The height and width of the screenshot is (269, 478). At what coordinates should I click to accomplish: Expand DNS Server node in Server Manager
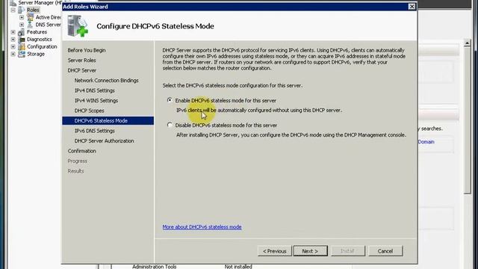pos(22,25)
